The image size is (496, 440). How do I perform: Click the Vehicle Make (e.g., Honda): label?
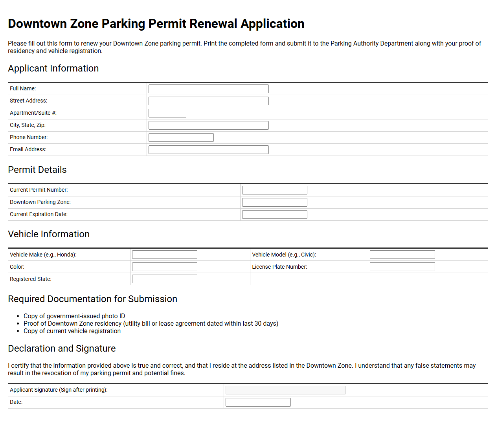(x=43, y=255)
